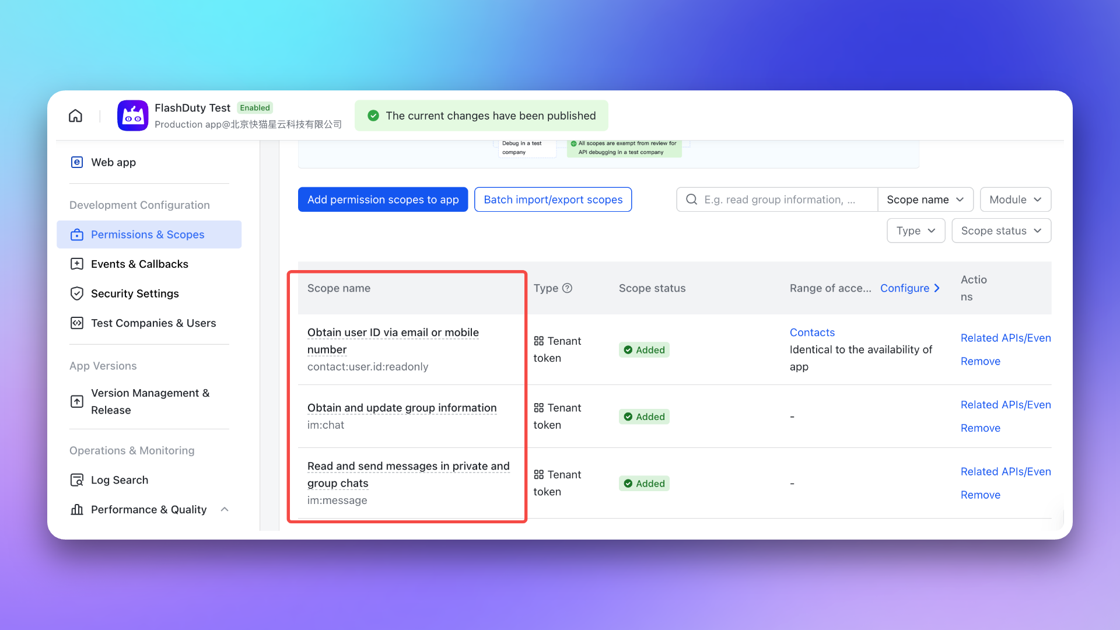The height and width of the screenshot is (630, 1120).
Task: Open the Module filter dropdown
Action: tap(1015, 199)
